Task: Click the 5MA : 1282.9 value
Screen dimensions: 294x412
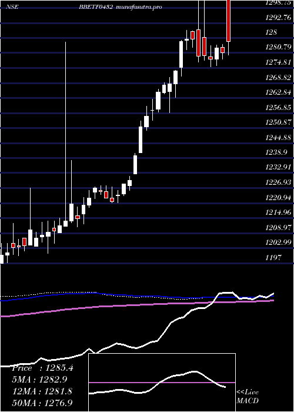Action: pos(39,380)
